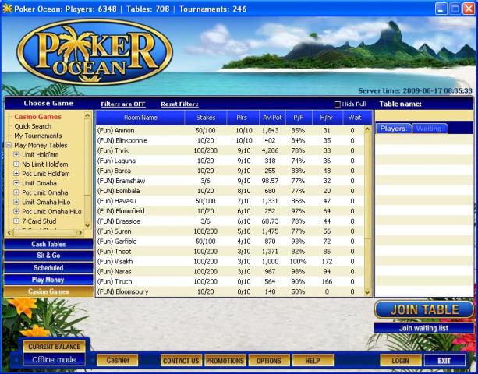Click the Table name field
The image size is (478, 374).
click(x=424, y=115)
